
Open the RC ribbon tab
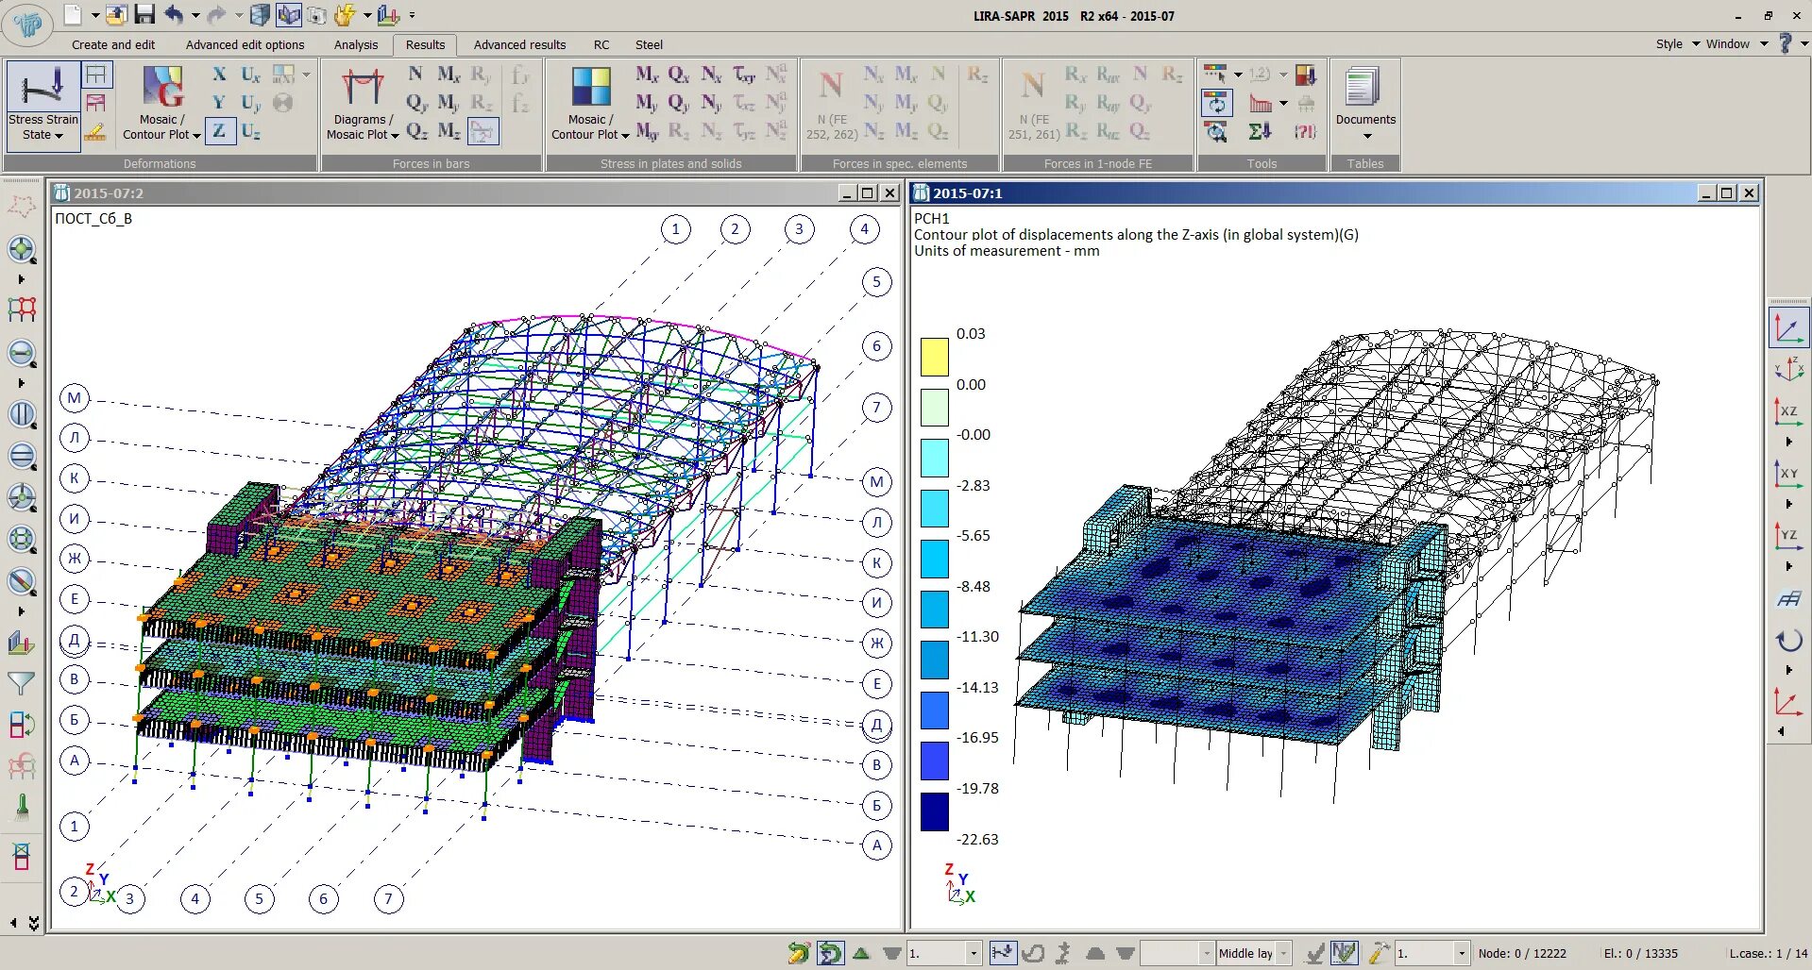601,44
